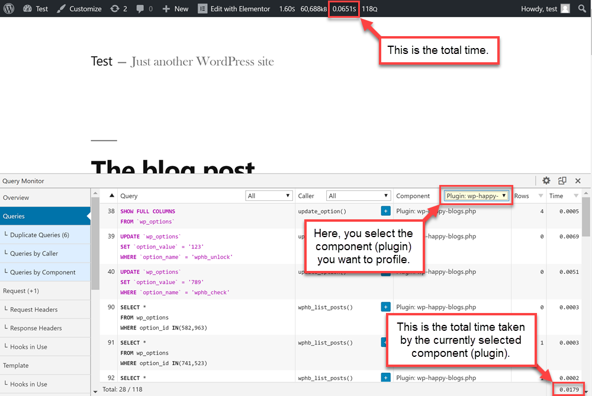The width and height of the screenshot is (592, 396).
Task: Open the updates icon showing 2
Action: 118,9
